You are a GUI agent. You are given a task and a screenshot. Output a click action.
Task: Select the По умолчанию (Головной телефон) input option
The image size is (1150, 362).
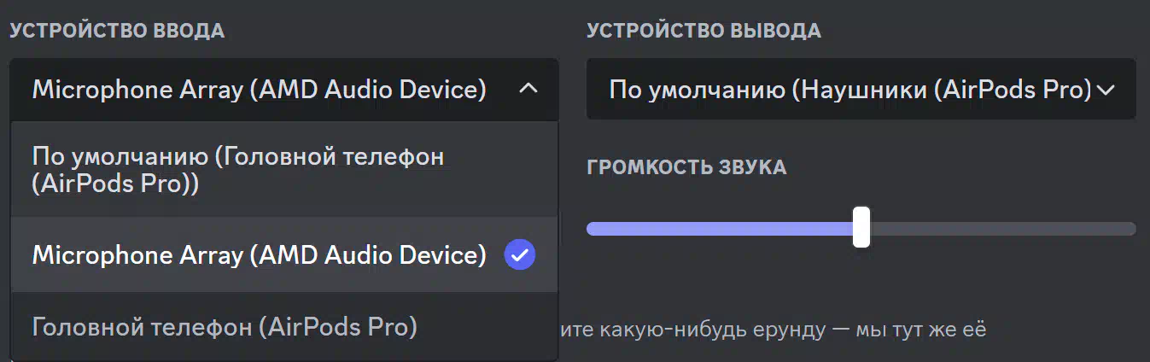[x=284, y=169]
